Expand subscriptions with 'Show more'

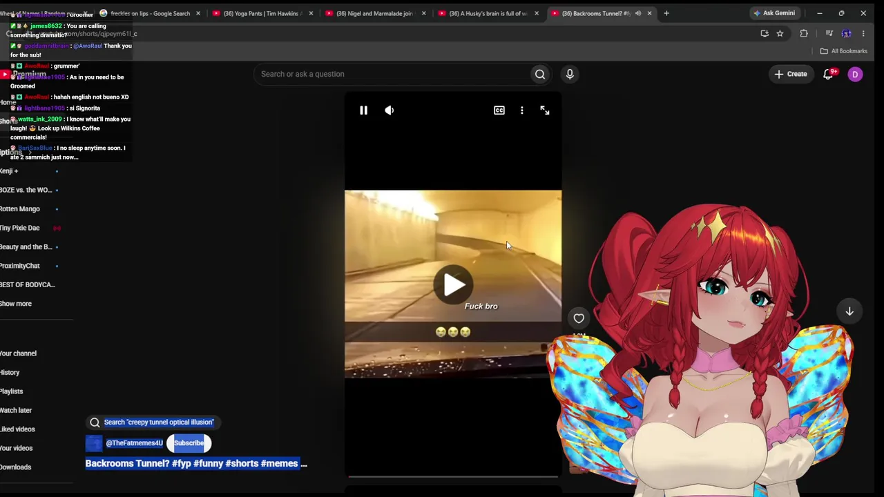pos(16,304)
